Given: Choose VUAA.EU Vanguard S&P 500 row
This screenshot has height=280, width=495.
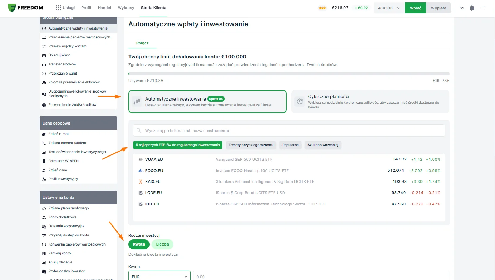Looking at the screenshot, I should 289,159.
